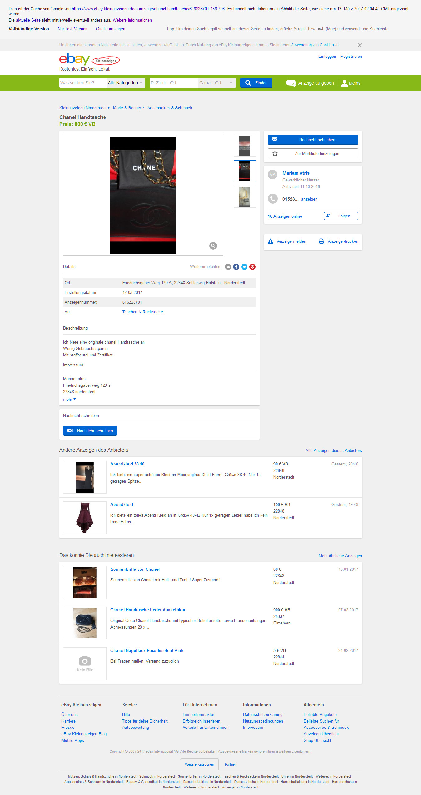Click Einloggen link
The height and width of the screenshot is (795, 421).
[327, 57]
